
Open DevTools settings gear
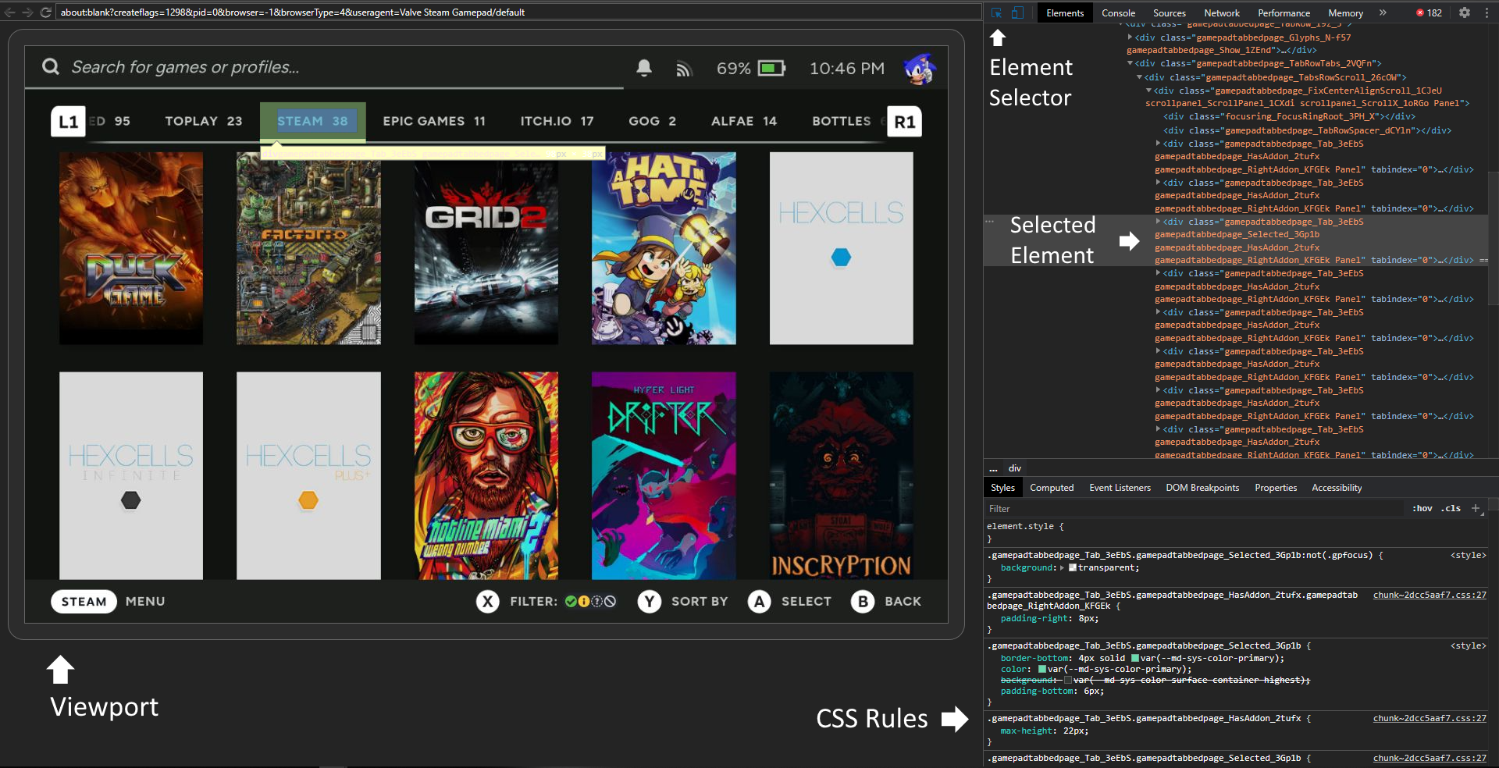tap(1465, 12)
